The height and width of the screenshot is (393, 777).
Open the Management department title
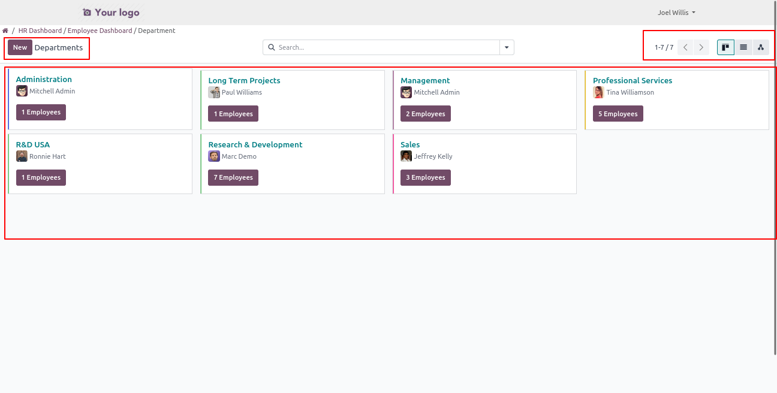coord(425,81)
